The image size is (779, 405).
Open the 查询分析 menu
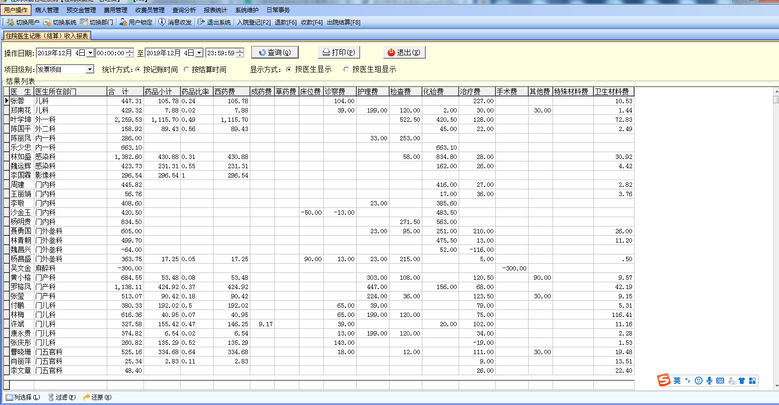coord(184,10)
